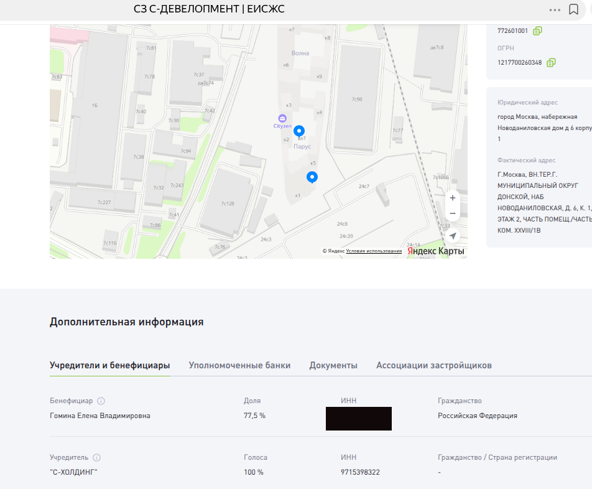Bookmark this page using the bookmark icon

pos(573,9)
